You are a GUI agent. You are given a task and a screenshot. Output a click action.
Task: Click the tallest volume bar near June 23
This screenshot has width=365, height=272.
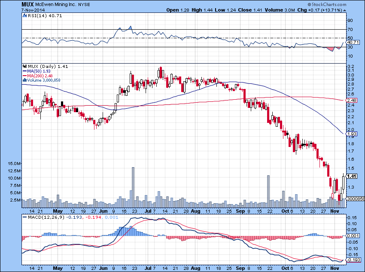[x=133, y=187]
